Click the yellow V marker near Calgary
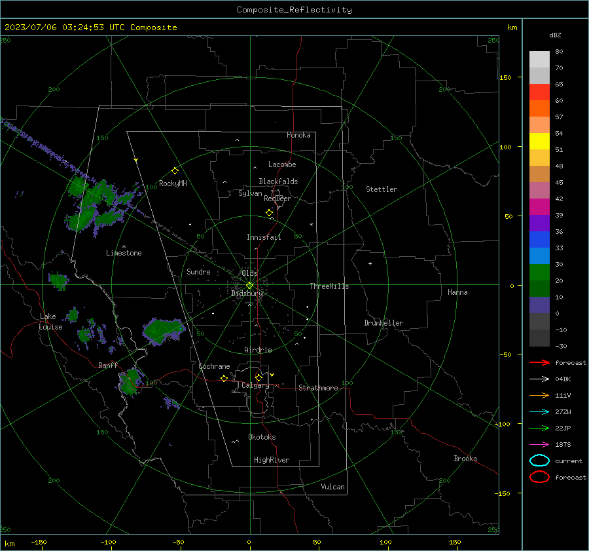589x551 pixels. 272,375
